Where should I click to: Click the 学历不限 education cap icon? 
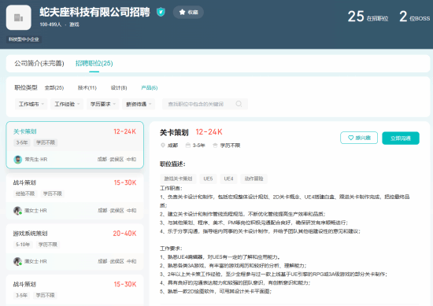215,146
